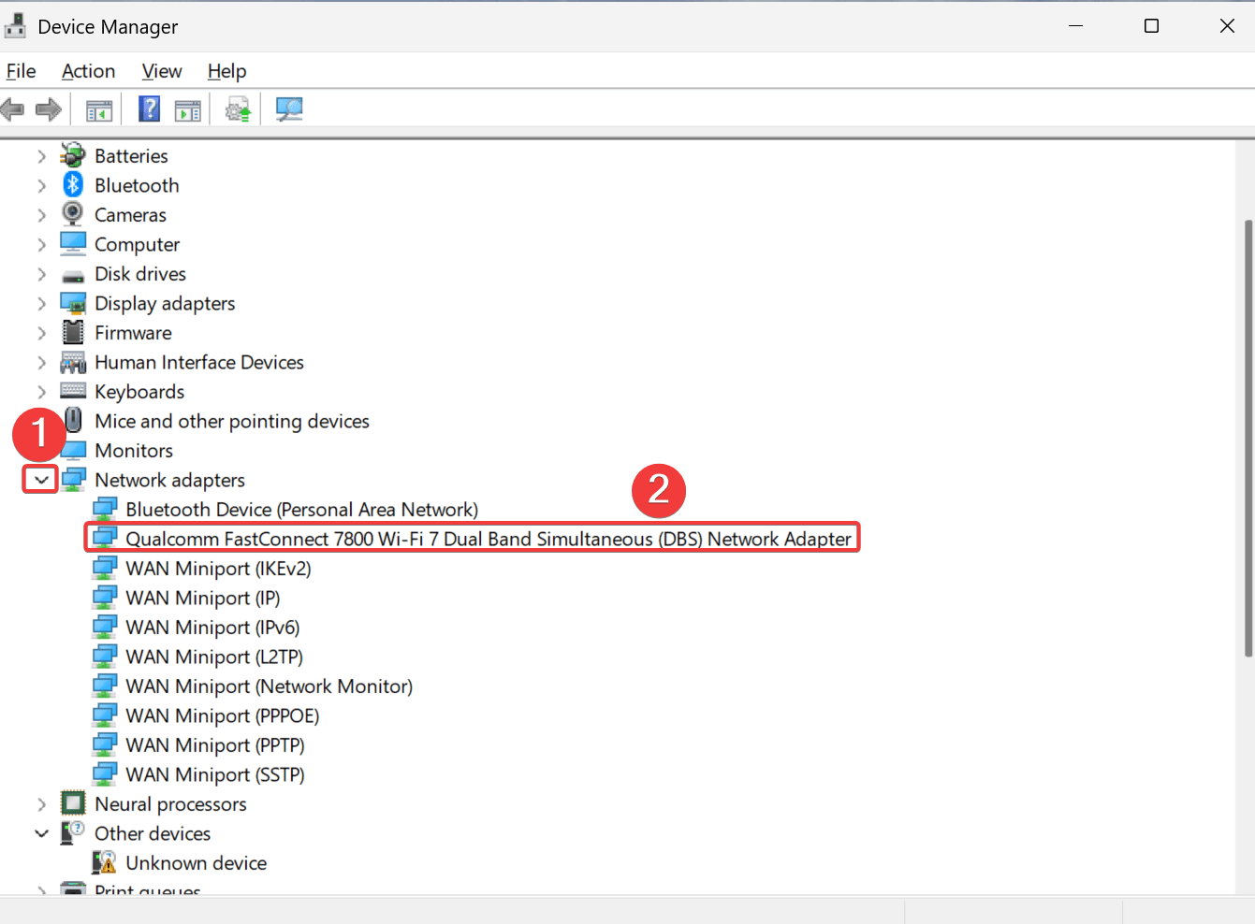Select Qualcomm FastConnect 7800 Wi-Fi 7 adapter
This screenshot has height=924, width=1255.
coord(489,539)
